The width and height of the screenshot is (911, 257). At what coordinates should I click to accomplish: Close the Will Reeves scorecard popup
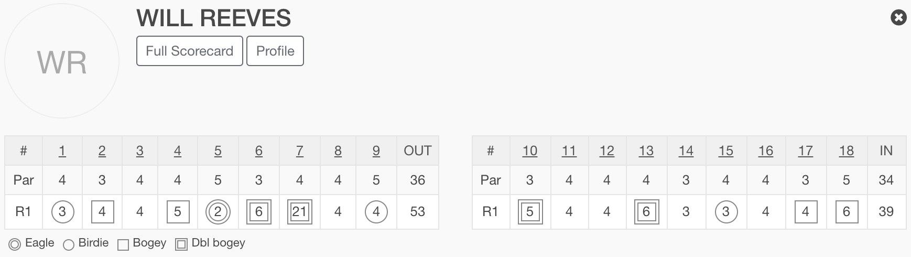[x=898, y=18]
